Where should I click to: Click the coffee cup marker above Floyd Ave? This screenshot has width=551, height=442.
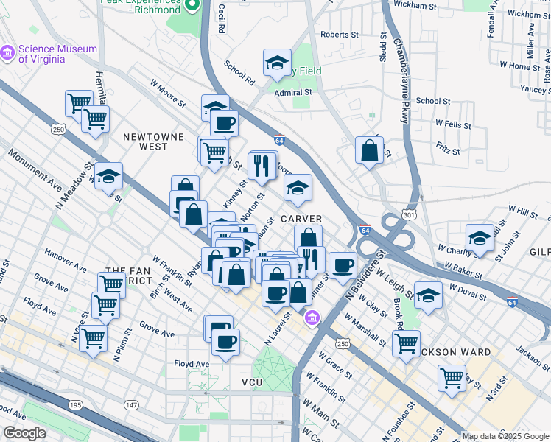coord(225,343)
